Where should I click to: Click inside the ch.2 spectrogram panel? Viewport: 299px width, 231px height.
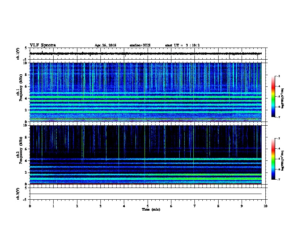tap(145, 155)
